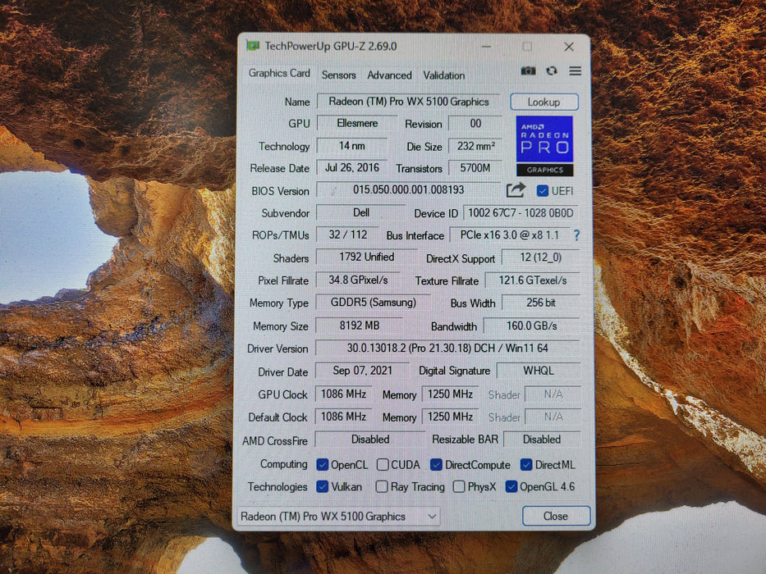Click the Technology 14 nm value

pyautogui.click(x=351, y=146)
